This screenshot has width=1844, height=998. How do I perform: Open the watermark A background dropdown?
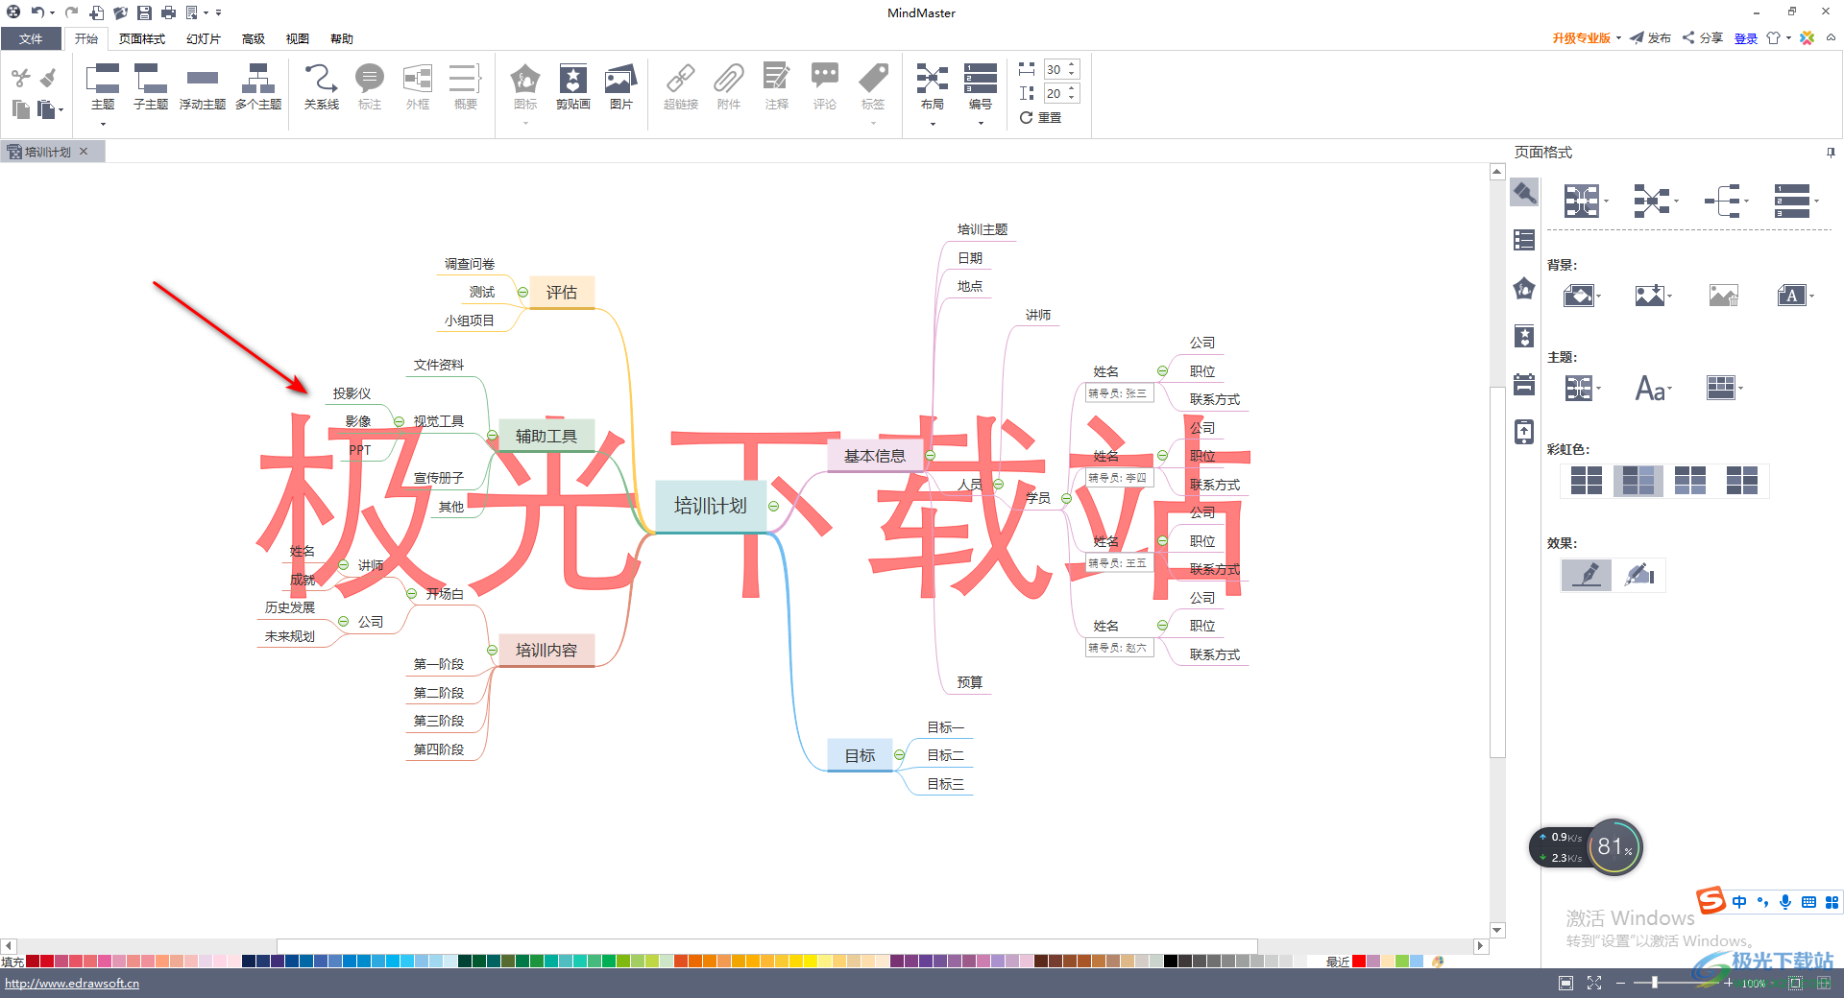(x=1795, y=296)
